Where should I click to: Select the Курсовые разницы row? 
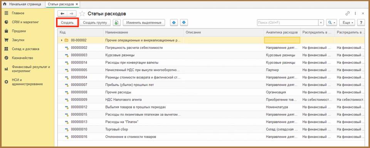coord(211,55)
